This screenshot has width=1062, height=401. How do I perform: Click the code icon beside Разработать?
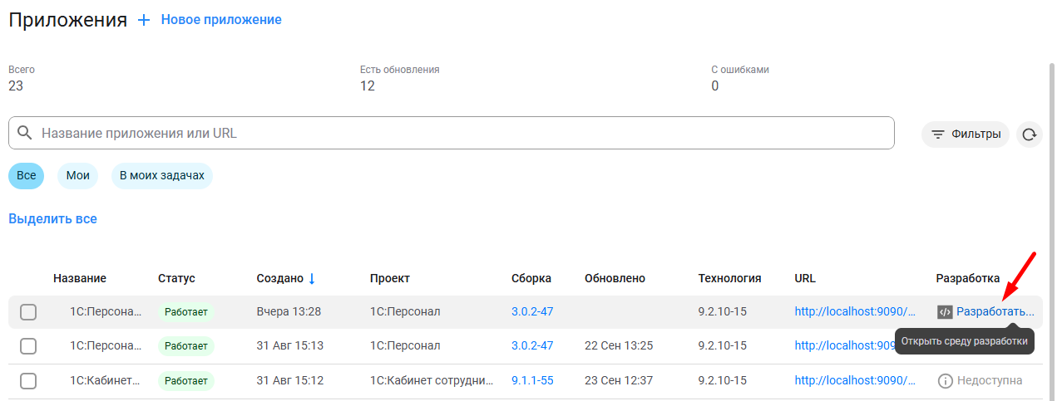[945, 312]
